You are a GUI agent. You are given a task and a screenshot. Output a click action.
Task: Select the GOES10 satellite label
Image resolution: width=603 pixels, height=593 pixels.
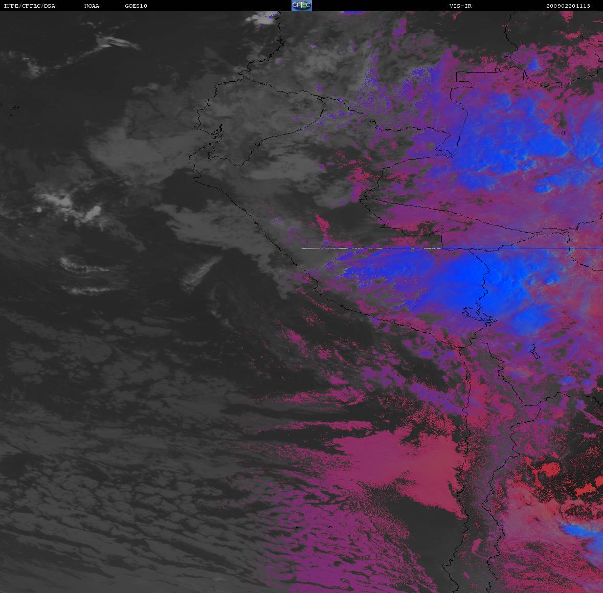coord(136,6)
